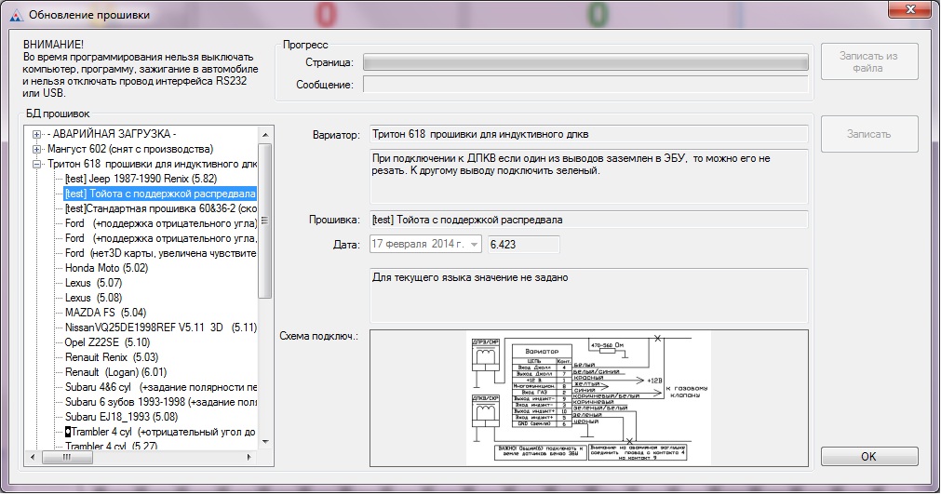Pick Renault (Logan) (6.01) from the tree
This screenshot has height=495, width=941.
click(115, 372)
